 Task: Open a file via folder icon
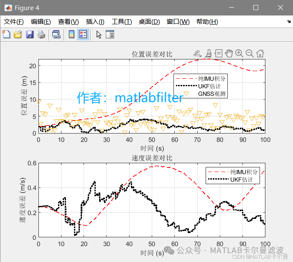coord(18,35)
